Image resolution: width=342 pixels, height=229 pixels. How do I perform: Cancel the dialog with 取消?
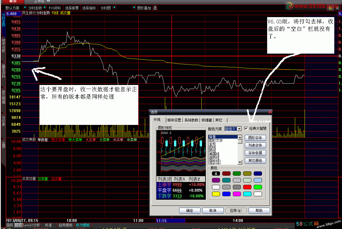point(213,210)
